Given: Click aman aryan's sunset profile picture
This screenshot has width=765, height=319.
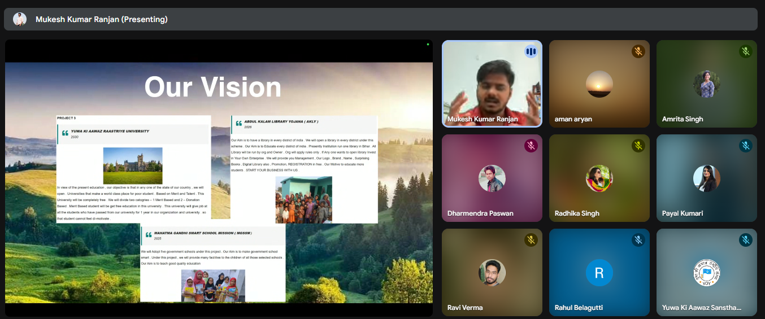Looking at the screenshot, I should click(x=599, y=84).
